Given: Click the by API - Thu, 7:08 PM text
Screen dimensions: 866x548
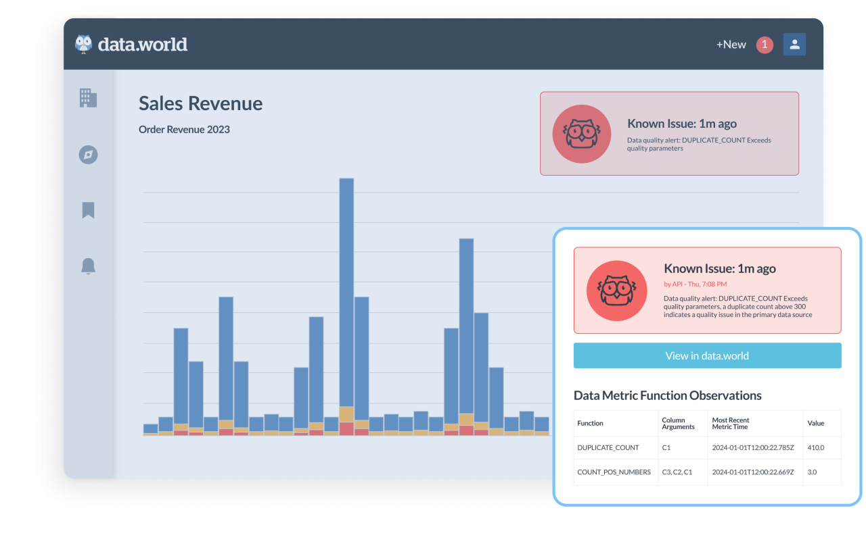Looking at the screenshot, I should 696,284.
